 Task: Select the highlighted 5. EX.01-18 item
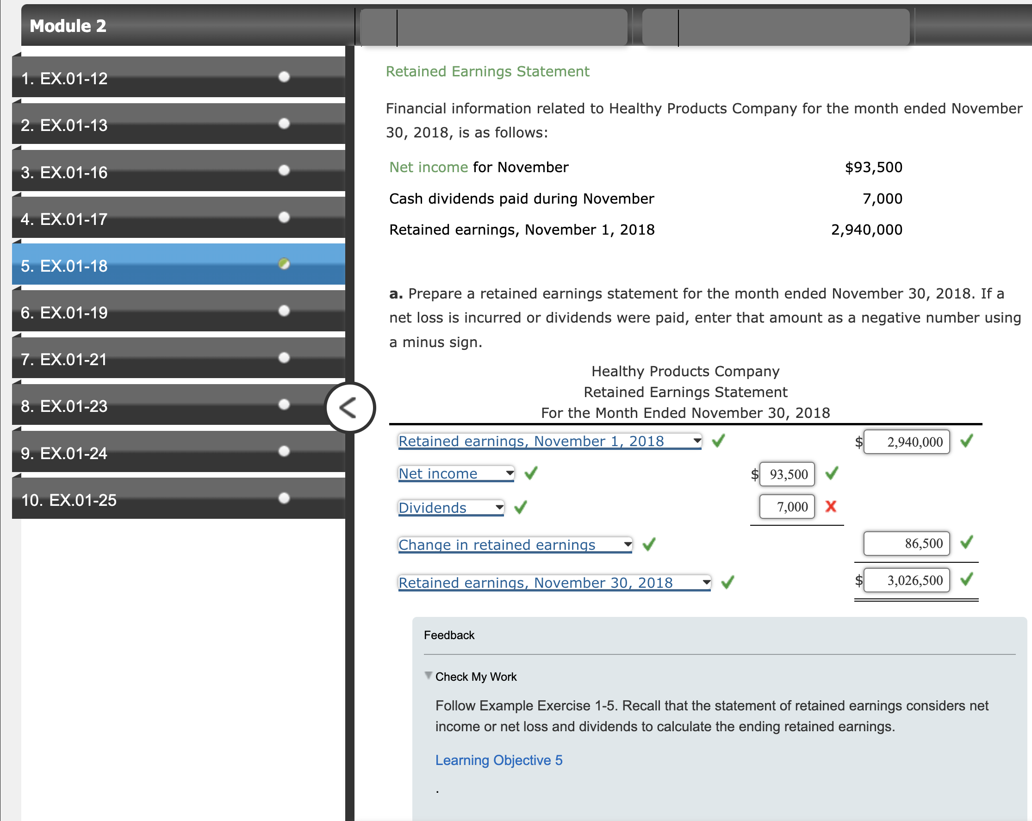coord(179,264)
